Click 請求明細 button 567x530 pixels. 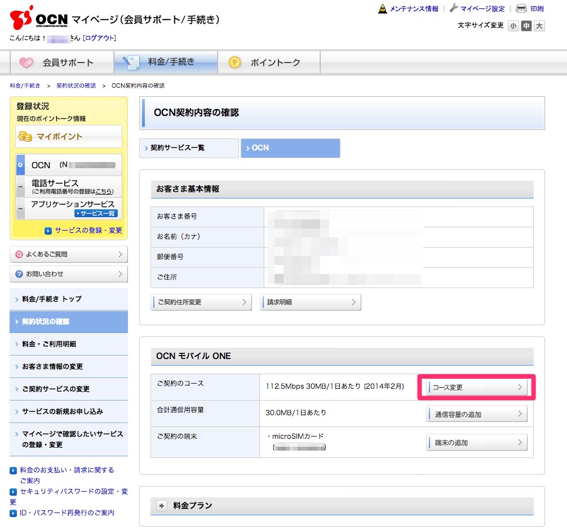pos(311,302)
